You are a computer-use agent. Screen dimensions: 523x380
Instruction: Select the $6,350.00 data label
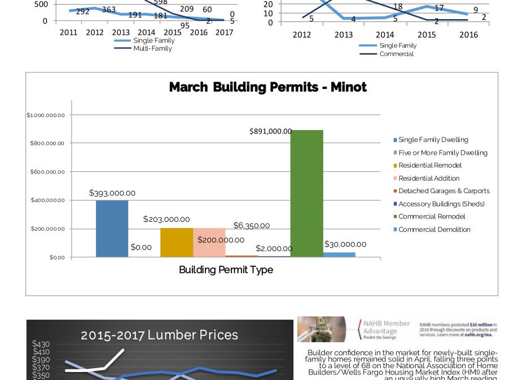(252, 226)
